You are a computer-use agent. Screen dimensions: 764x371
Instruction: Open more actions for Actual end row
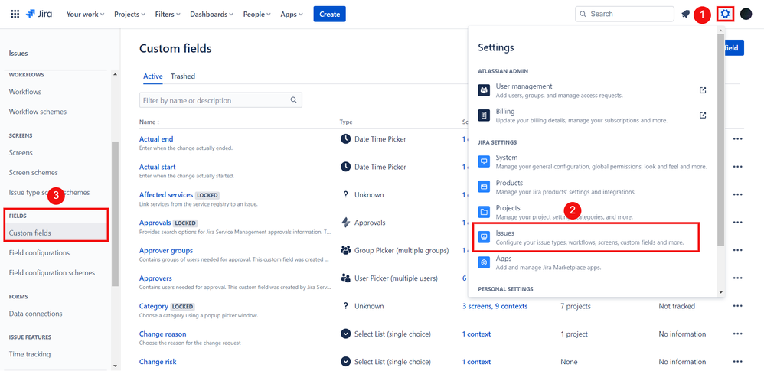click(738, 139)
